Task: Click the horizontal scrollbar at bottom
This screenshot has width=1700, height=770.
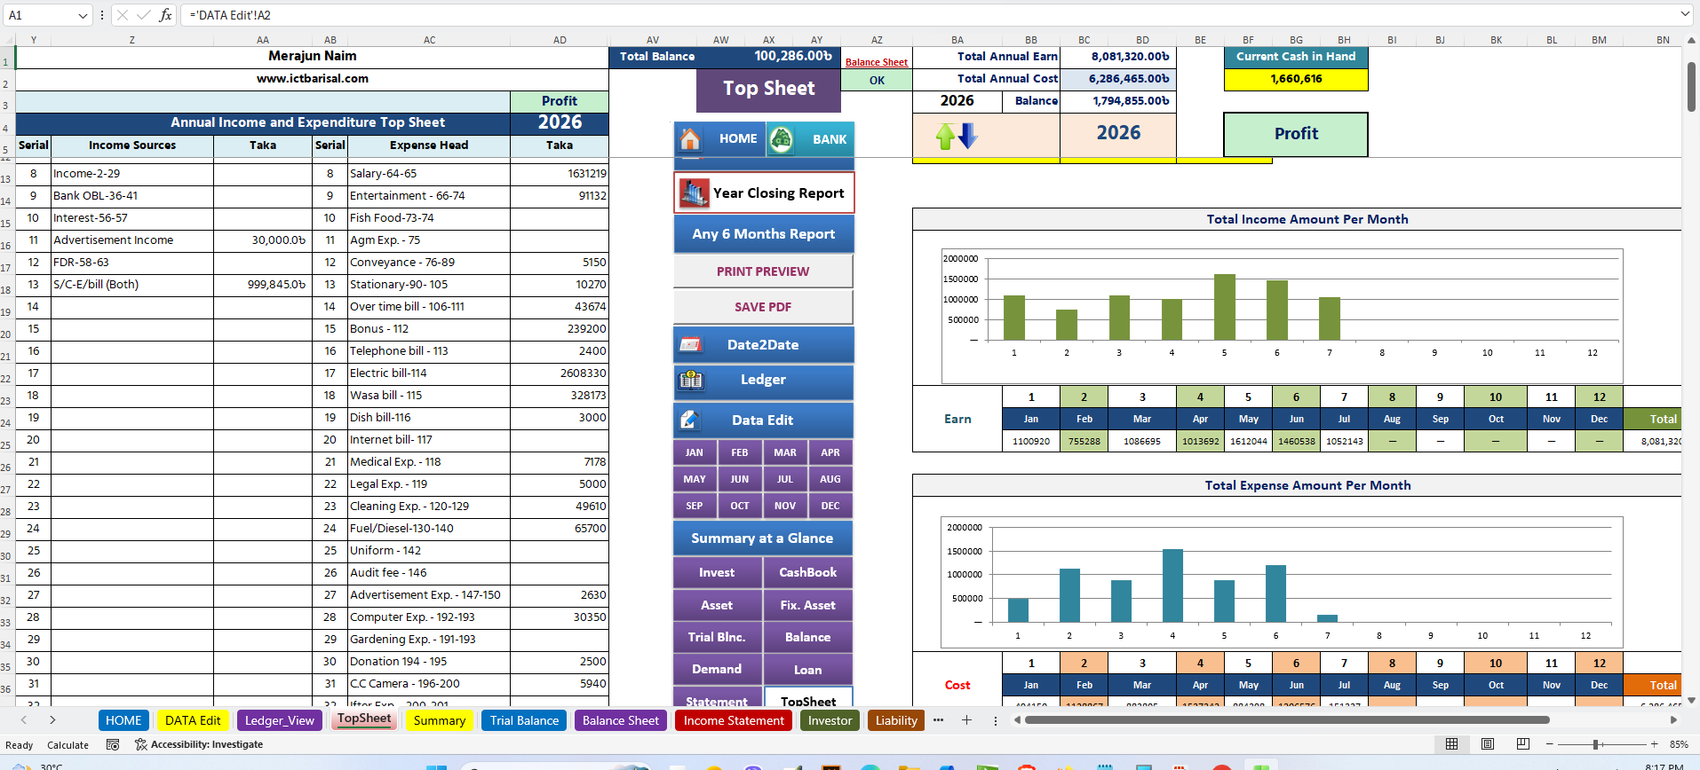Action: point(1287,720)
